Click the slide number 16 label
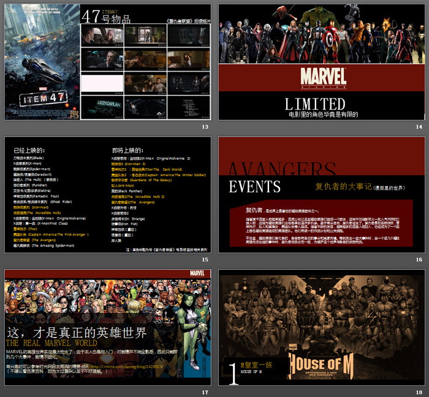The width and height of the screenshot is (429, 397). pyautogui.click(x=419, y=259)
